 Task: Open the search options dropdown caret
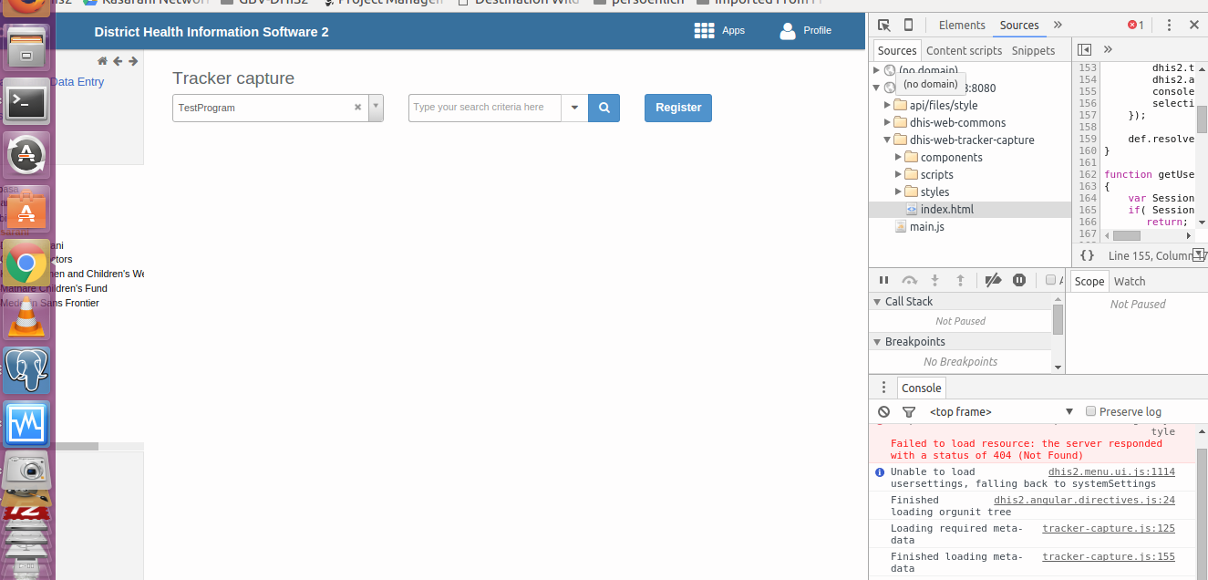[x=574, y=108]
